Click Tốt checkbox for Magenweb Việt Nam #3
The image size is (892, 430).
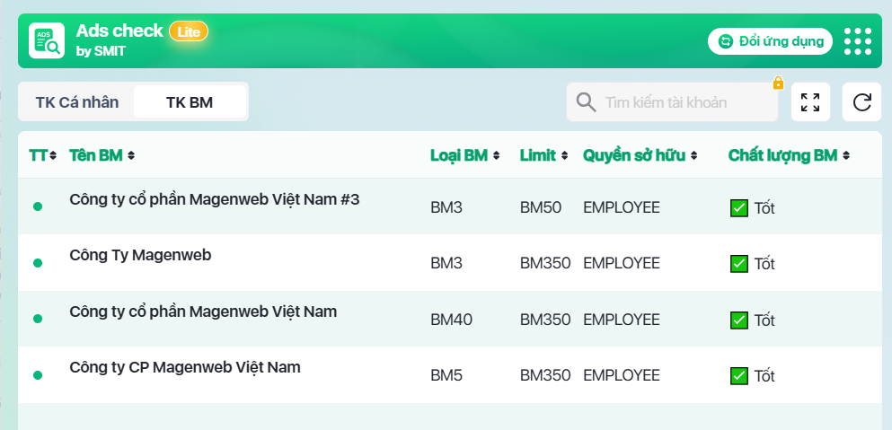click(738, 208)
